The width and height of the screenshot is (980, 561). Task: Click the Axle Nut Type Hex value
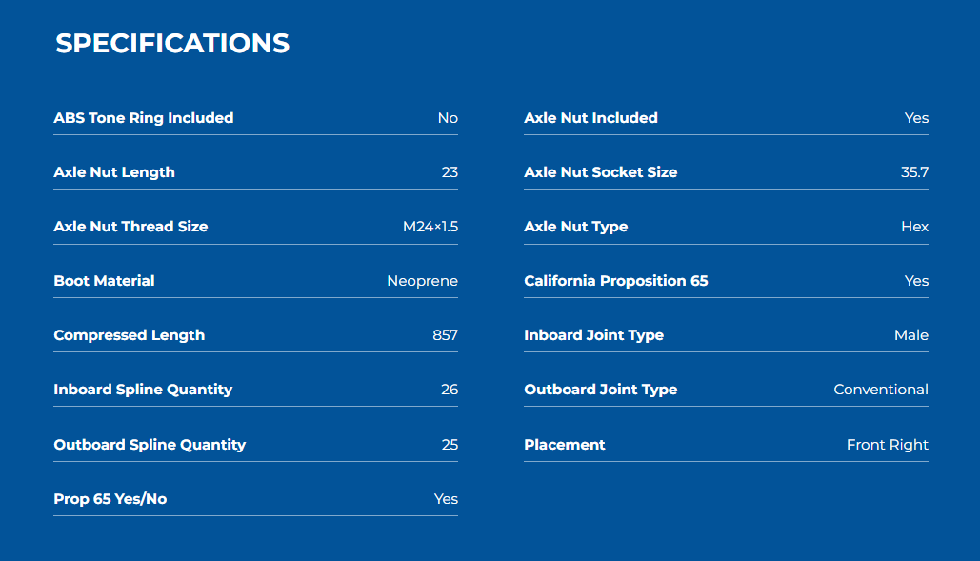tap(915, 226)
